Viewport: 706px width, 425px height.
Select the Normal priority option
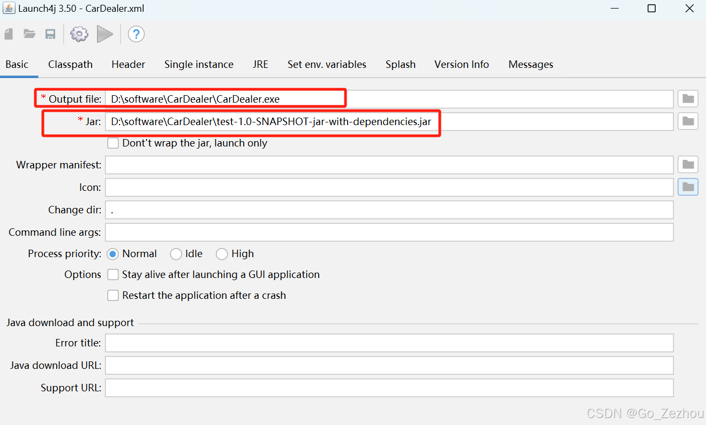[x=112, y=254]
